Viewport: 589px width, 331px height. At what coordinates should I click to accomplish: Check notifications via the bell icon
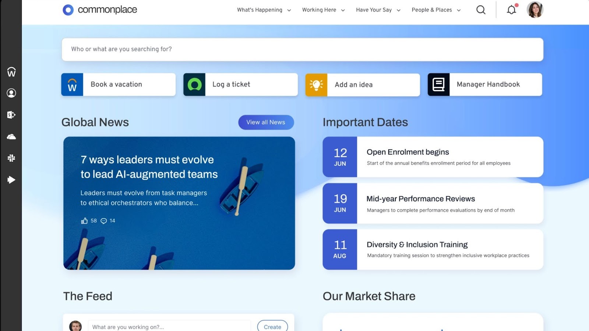[x=511, y=10]
